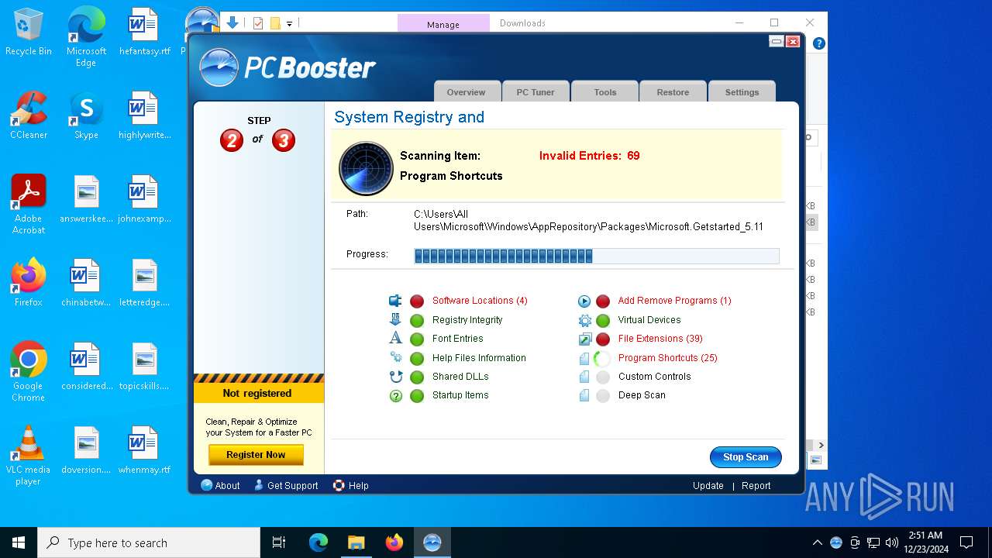Click File Extensions (39) result text
The height and width of the screenshot is (558, 992).
(x=660, y=339)
